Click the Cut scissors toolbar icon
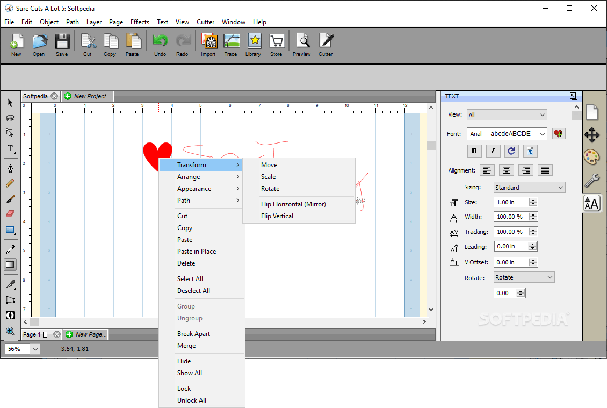Image resolution: width=607 pixels, height=408 pixels. tap(88, 45)
